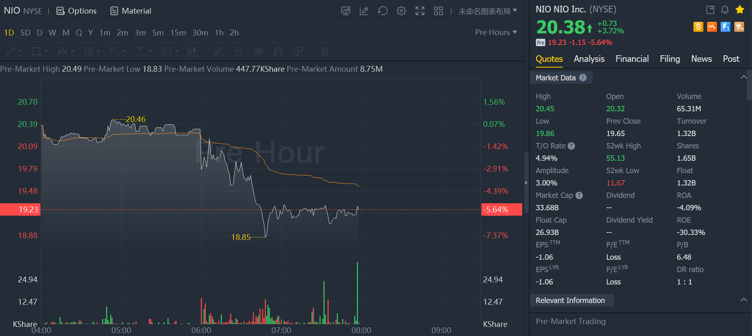Click the candlestick chart type icon
The image size is (752, 336).
pos(192,51)
